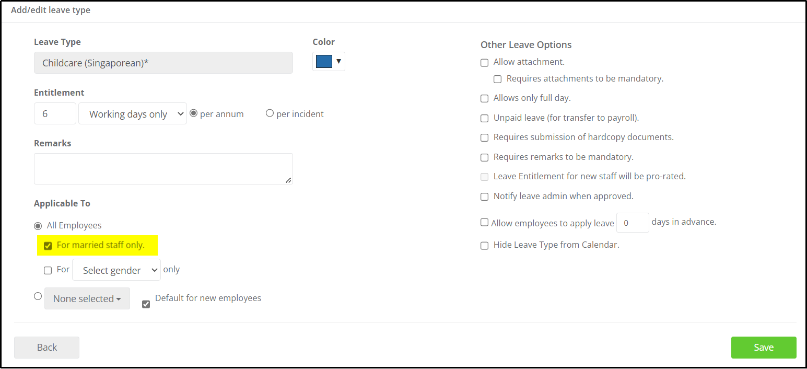
Task: Open the blue Color swatch picker
Action: click(324, 62)
